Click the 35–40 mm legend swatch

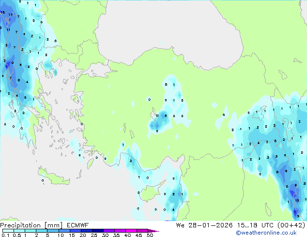[120, 231]
